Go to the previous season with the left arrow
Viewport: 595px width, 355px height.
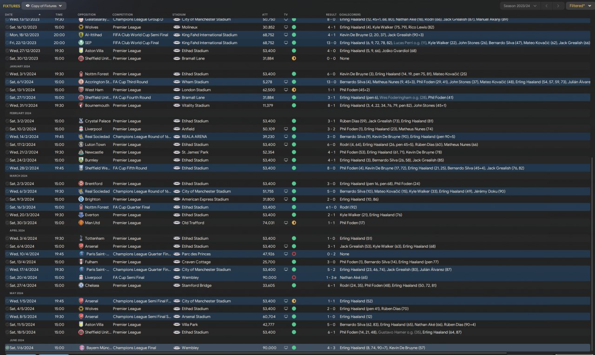[x=548, y=6]
